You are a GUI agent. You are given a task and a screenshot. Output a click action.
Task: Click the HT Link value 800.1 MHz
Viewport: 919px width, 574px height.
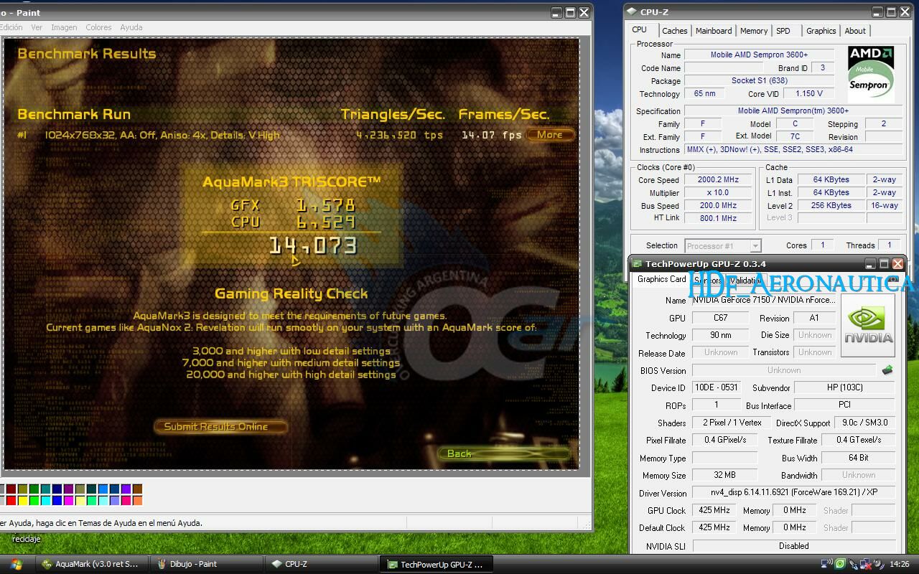(717, 218)
